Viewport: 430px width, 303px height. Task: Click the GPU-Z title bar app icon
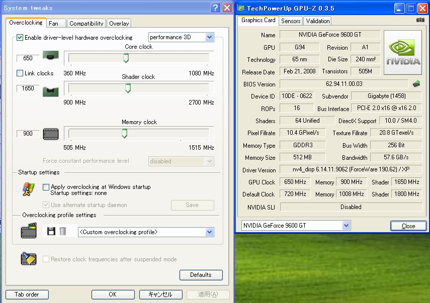click(x=241, y=8)
